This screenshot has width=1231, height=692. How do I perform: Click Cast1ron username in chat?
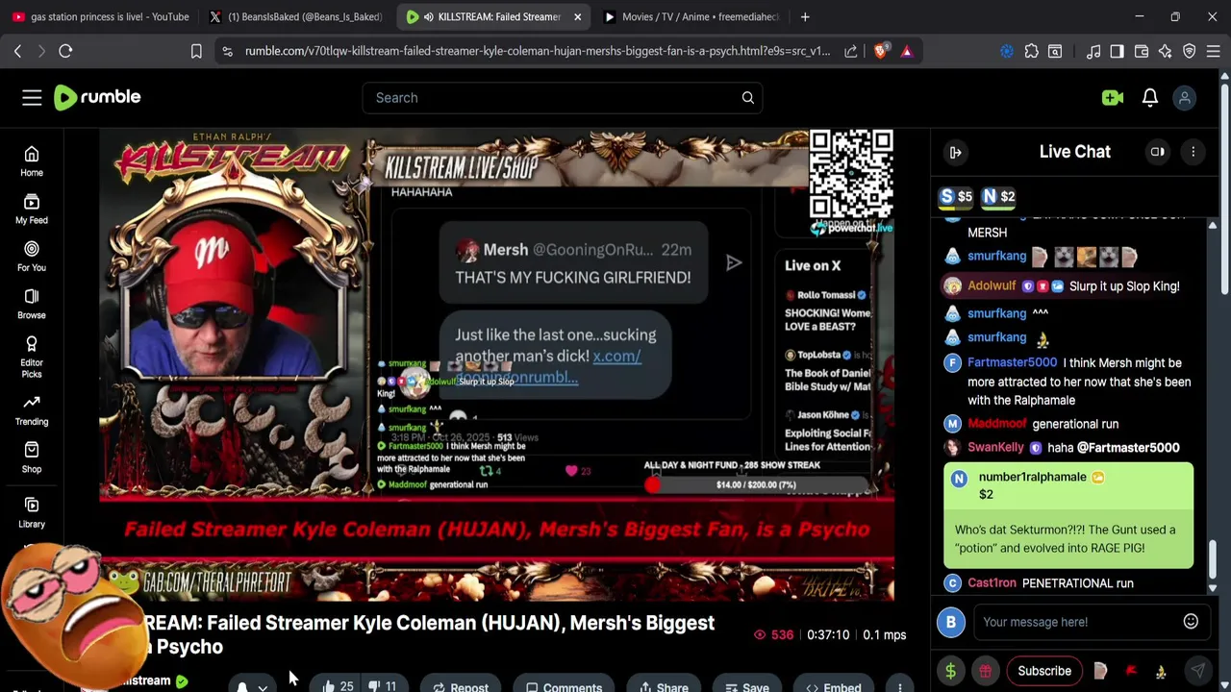[x=992, y=582]
